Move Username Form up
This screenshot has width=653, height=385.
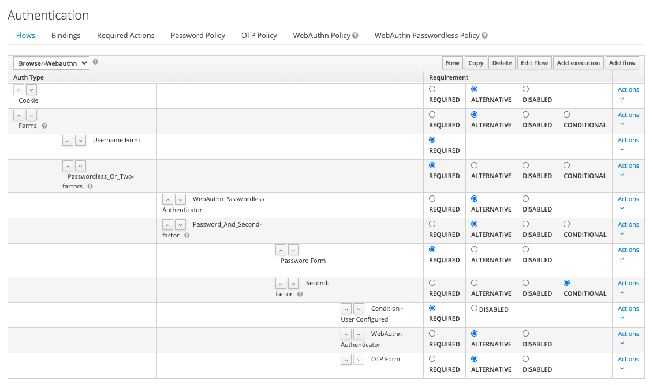click(x=68, y=140)
